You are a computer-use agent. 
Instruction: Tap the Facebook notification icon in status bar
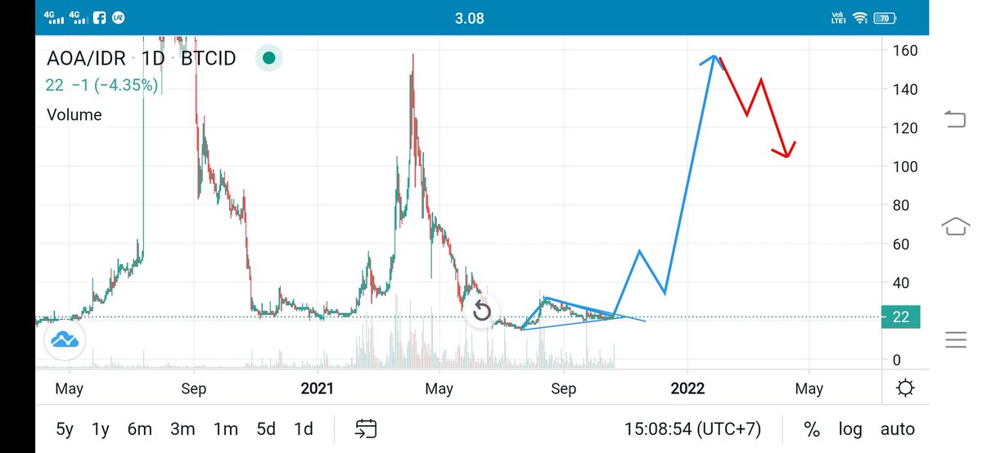point(98,16)
